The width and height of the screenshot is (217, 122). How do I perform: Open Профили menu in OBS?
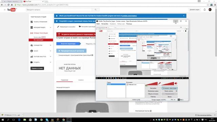coord(113,24)
